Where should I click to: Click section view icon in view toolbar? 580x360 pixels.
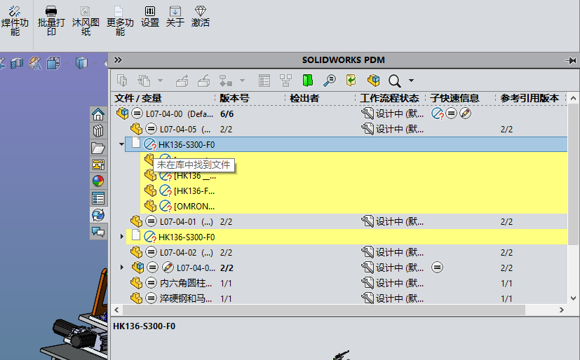(x=17, y=63)
